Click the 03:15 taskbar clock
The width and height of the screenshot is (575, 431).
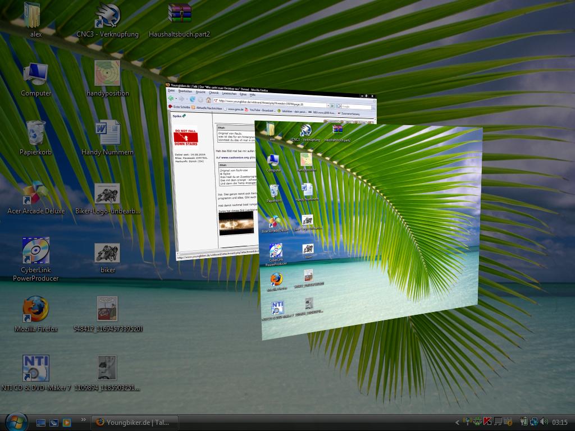[560, 422]
